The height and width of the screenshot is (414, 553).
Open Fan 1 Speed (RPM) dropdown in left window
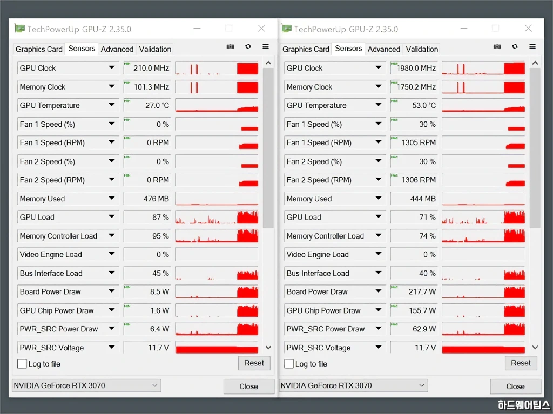[x=112, y=142]
